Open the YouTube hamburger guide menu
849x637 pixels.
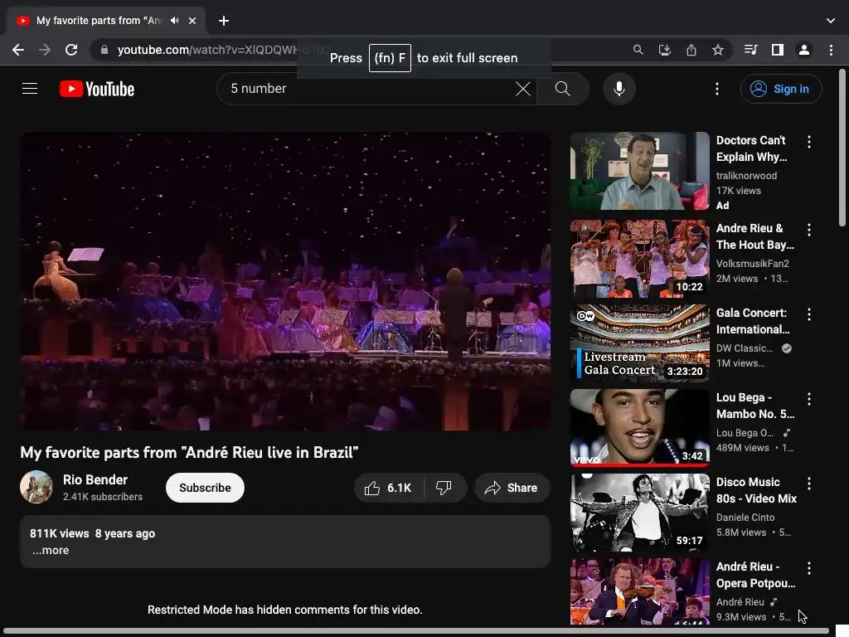(30, 88)
